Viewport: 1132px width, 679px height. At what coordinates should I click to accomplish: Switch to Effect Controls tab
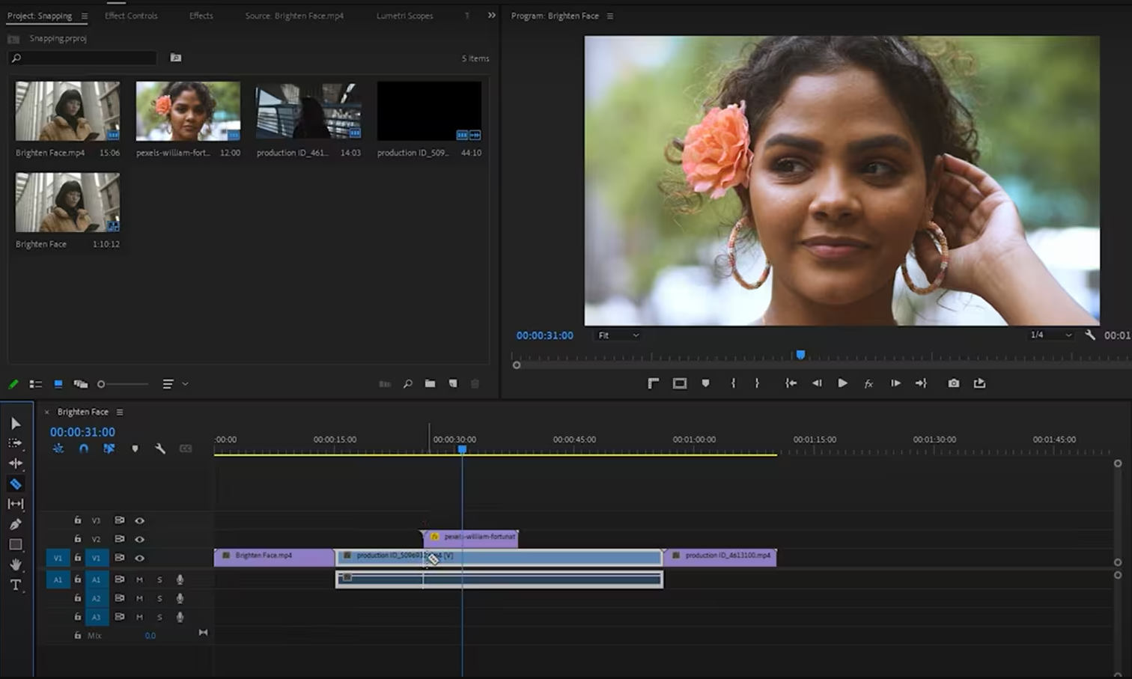pyautogui.click(x=131, y=16)
